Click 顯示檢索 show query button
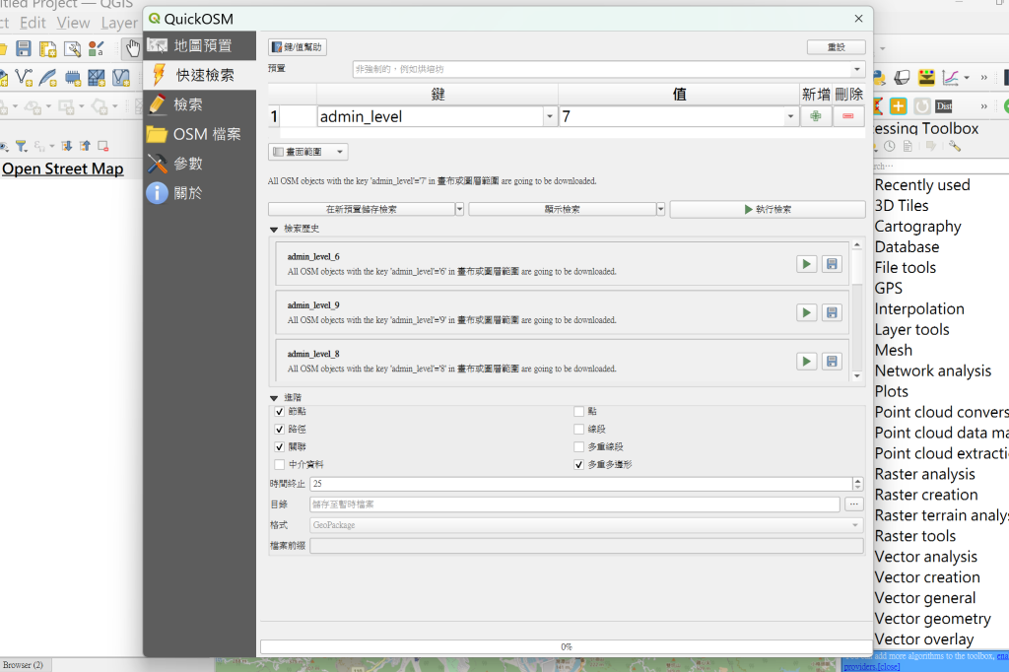The height and width of the screenshot is (672, 1009). (563, 209)
